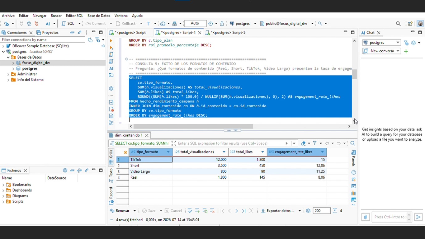This screenshot has width=425, height=239.
Task: Click the magnifier search icon beside the perspective button
Action: [x=398, y=24]
